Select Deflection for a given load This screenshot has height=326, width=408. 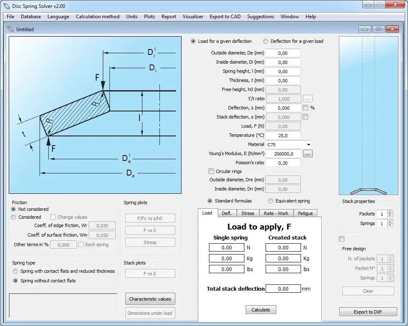tap(266, 41)
